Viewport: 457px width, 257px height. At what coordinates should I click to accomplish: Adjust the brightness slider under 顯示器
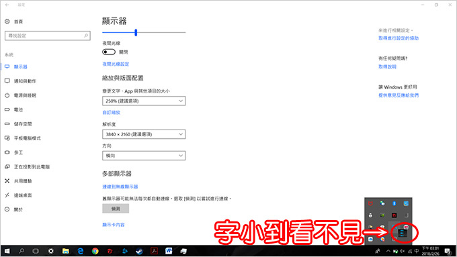click(x=136, y=32)
